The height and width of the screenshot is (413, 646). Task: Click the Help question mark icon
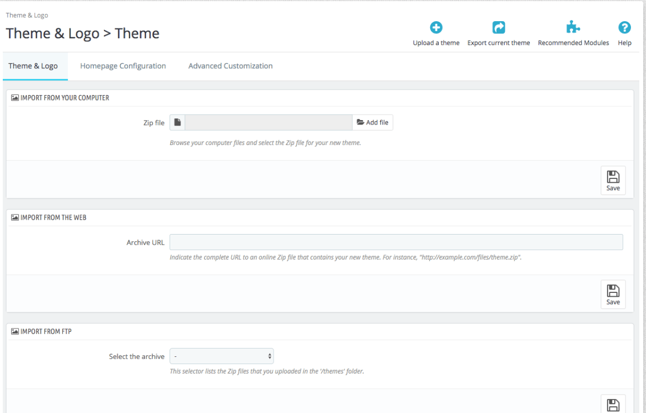(624, 28)
